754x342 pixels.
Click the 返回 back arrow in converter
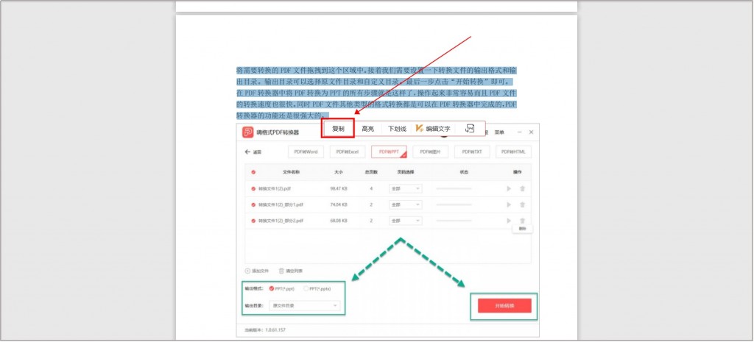(247, 152)
